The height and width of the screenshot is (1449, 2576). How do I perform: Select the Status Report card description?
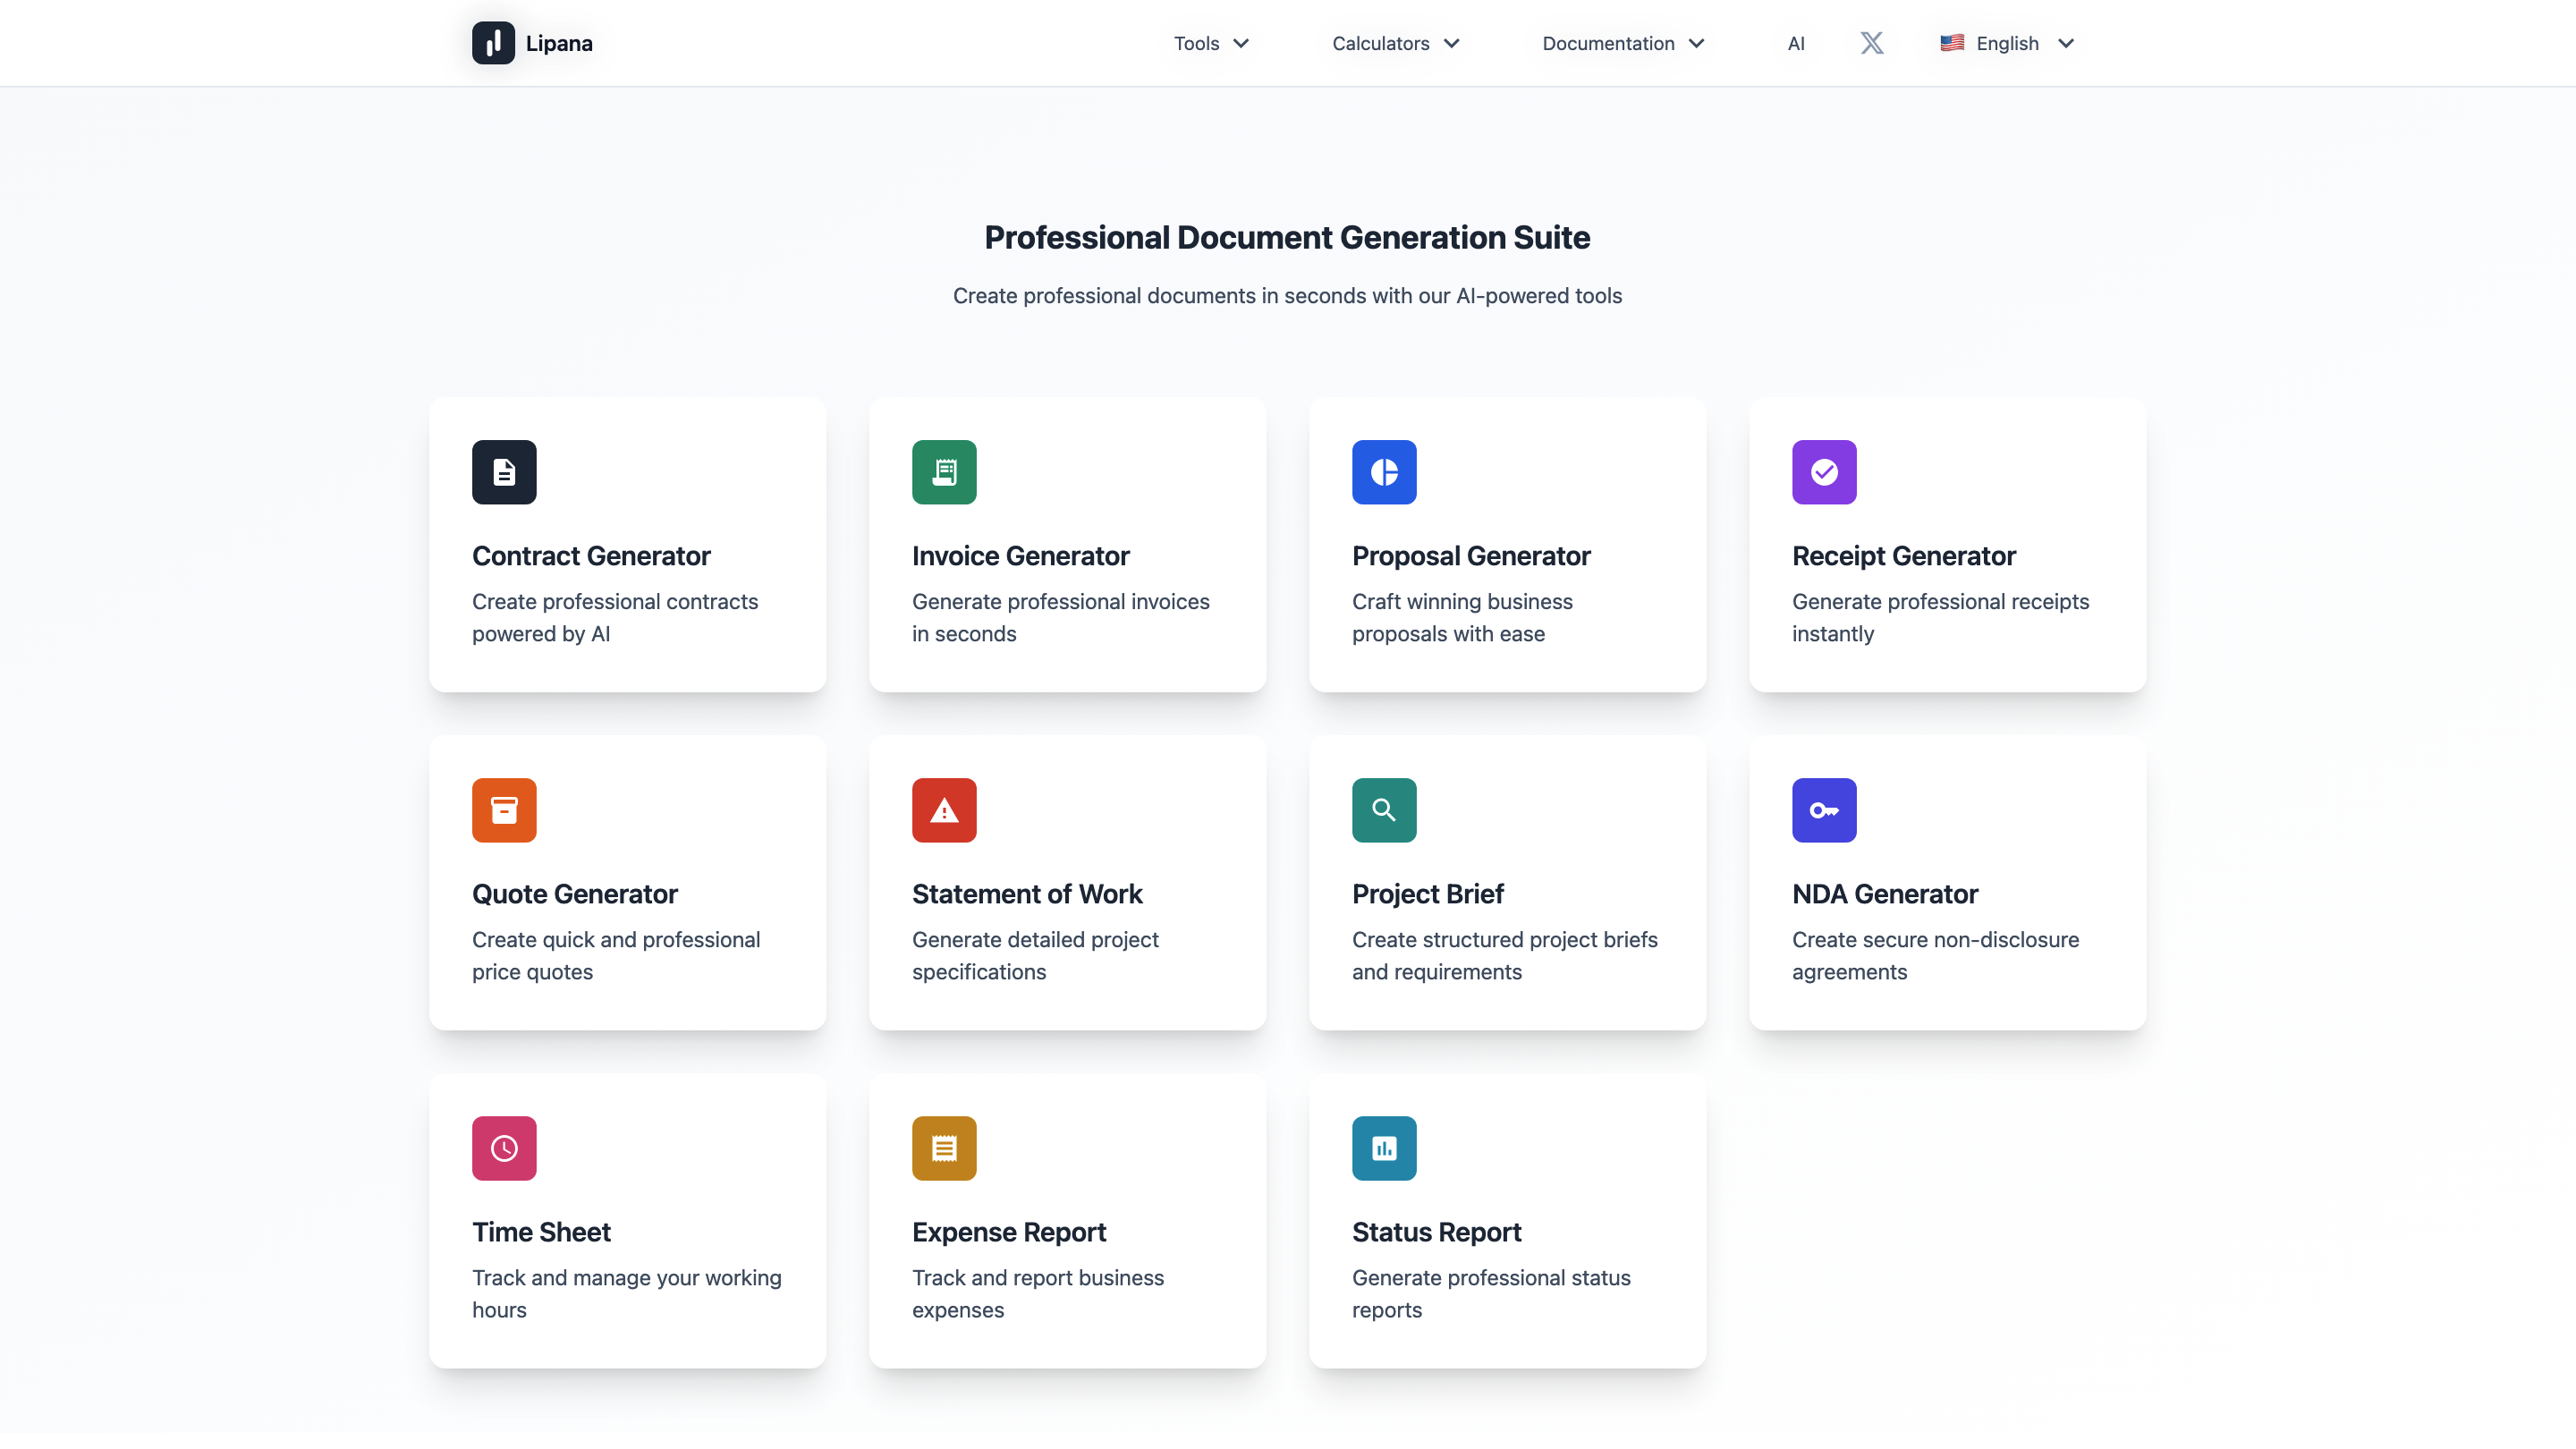[1490, 1293]
